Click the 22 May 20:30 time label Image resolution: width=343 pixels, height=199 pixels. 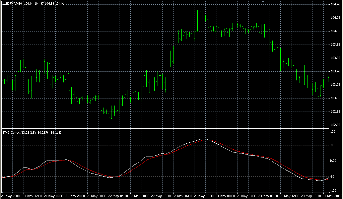pyautogui.click(x=205, y=196)
